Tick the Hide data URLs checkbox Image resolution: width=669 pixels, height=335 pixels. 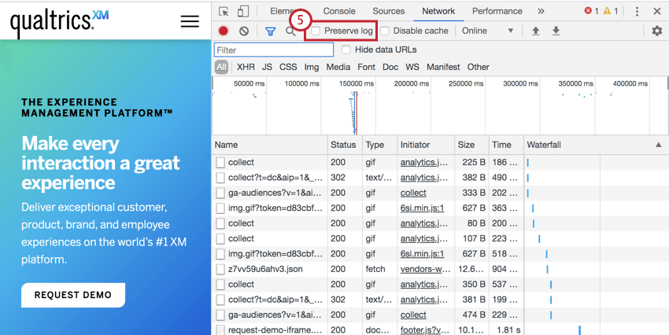point(346,50)
